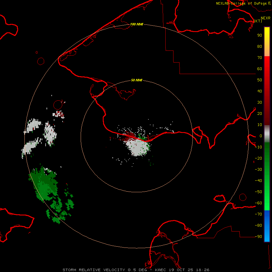The image size is (272, 272).
Task: Select the 50 value on velocity scale
Action: (260, 80)
